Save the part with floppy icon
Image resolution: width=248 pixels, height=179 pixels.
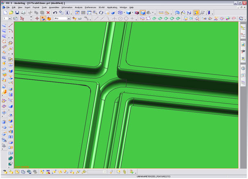pyautogui.click(x=17, y=13)
